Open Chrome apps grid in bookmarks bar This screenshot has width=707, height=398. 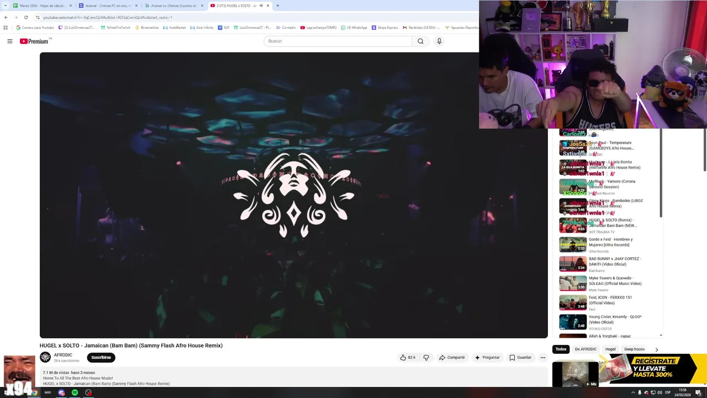6,27
